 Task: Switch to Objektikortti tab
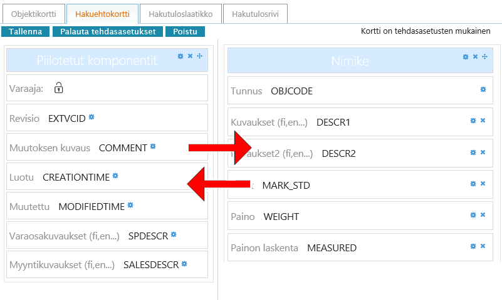[x=34, y=13]
